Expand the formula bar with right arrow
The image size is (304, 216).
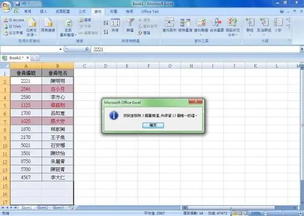[302, 49]
